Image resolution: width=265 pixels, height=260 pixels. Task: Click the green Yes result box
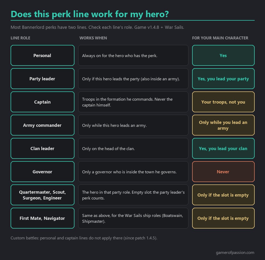[223, 55]
